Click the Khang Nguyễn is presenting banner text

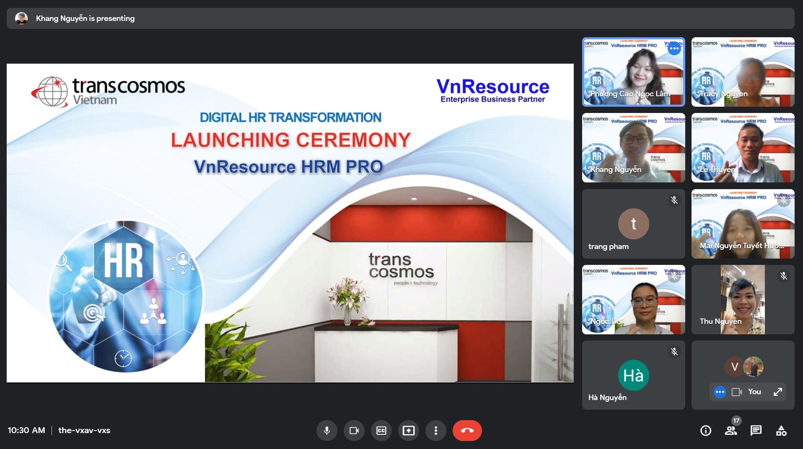coord(85,18)
